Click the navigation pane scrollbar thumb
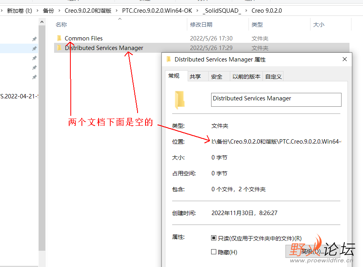 42,138
